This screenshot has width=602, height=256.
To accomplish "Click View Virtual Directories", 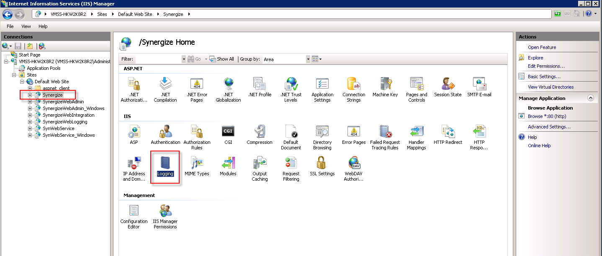I will (x=551, y=87).
